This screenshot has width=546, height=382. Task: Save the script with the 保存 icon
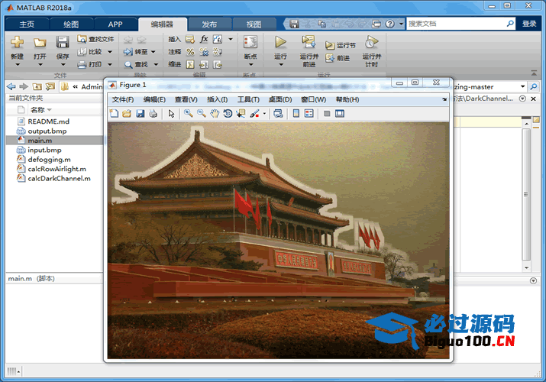click(63, 42)
